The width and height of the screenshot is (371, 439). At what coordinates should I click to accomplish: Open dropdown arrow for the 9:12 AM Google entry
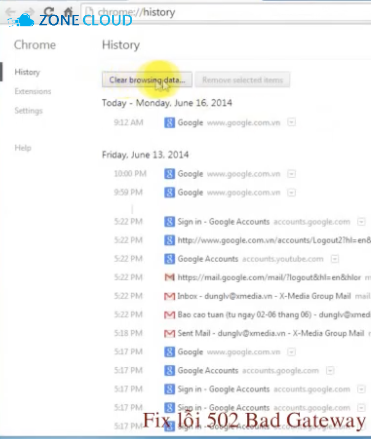coord(291,122)
